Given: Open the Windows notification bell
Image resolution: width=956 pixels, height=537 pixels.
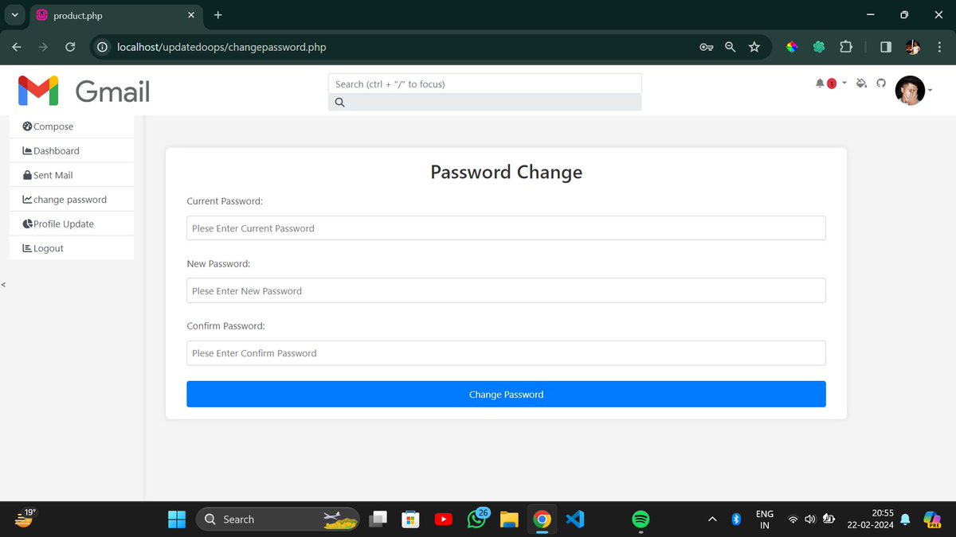Looking at the screenshot, I should (x=905, y=519).
